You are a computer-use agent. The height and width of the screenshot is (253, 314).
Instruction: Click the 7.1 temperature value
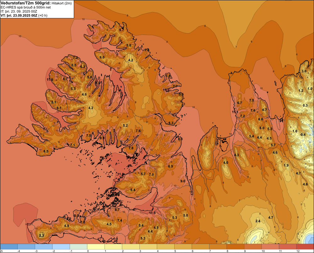(72, 145)
